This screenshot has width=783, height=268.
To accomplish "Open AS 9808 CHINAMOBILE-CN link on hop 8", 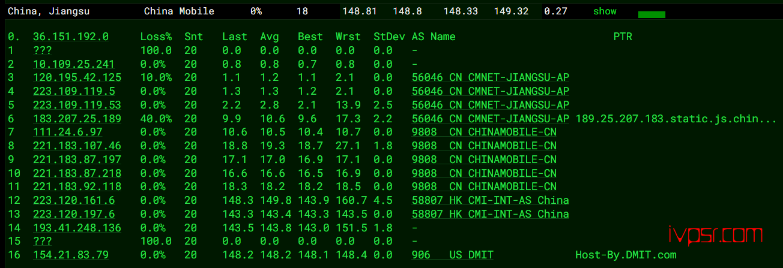I will click(x=484, y=146).
